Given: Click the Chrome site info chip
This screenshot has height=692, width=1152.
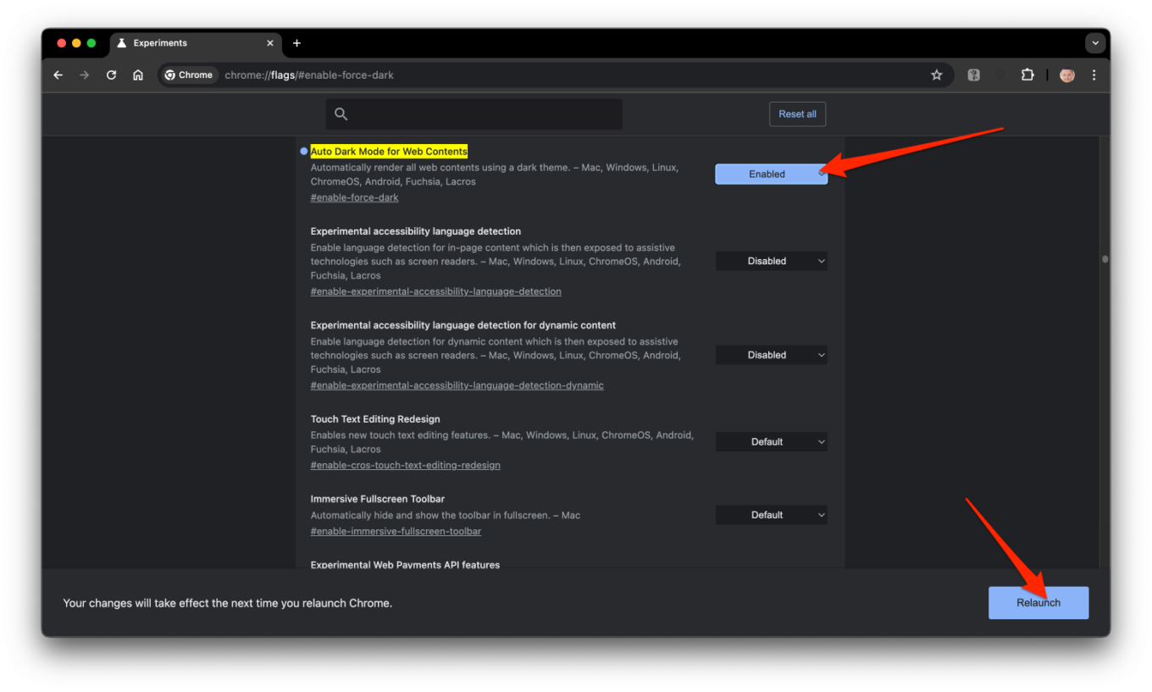Looking at the screenshot, I should [190, 75].
